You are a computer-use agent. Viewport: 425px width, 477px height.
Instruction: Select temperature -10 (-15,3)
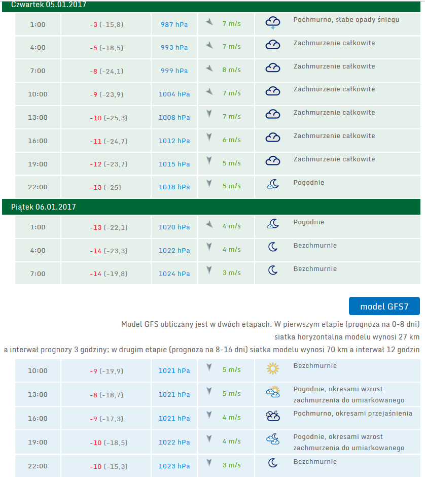pos(109,466)
